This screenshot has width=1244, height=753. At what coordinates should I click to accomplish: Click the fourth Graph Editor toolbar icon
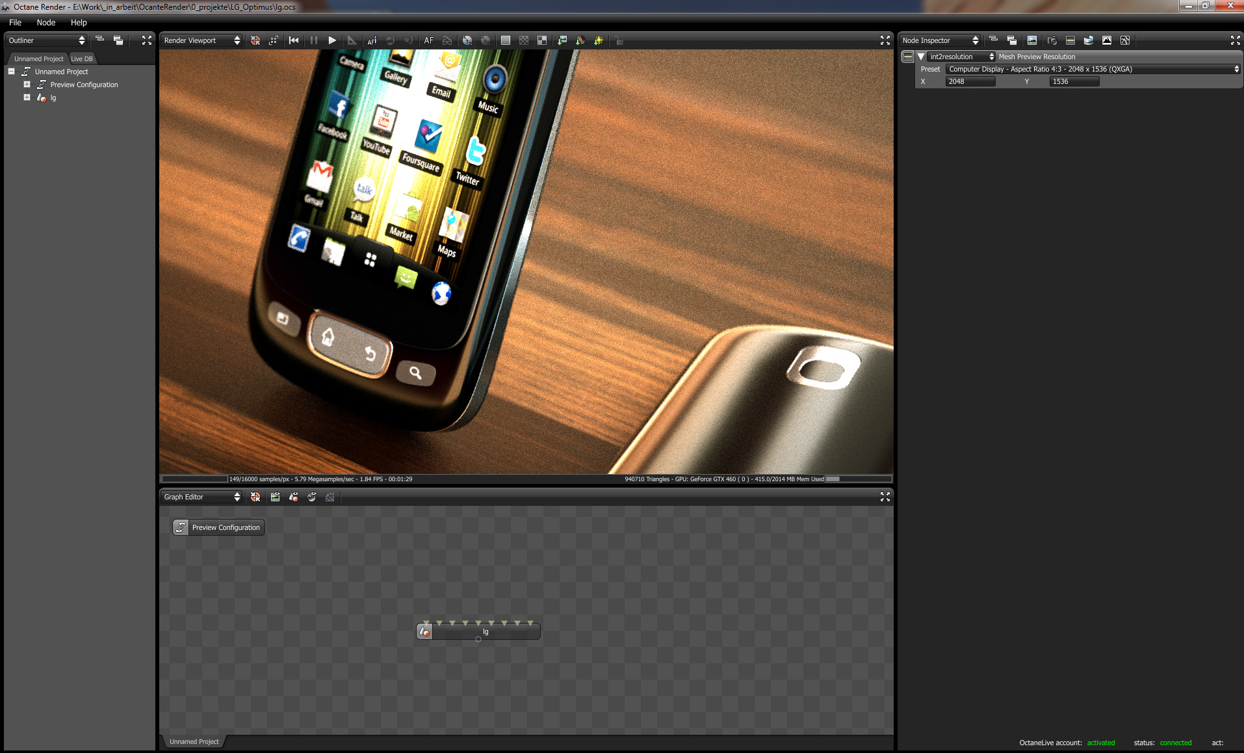tap(312, 497)
